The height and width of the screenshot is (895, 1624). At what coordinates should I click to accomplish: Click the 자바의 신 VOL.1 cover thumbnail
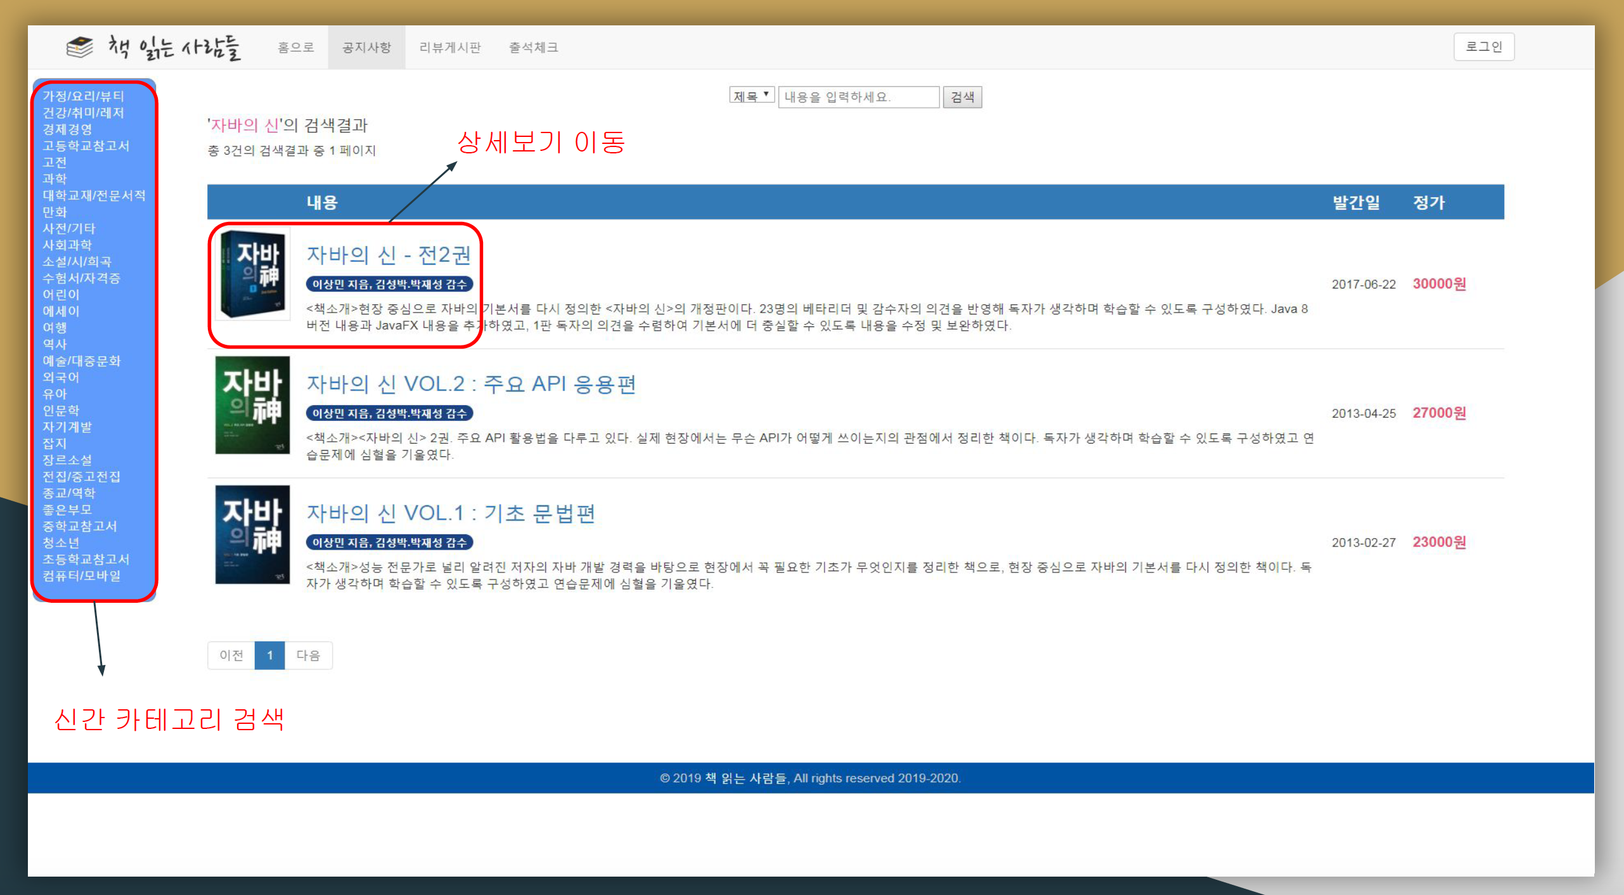[x=252, y=534]
